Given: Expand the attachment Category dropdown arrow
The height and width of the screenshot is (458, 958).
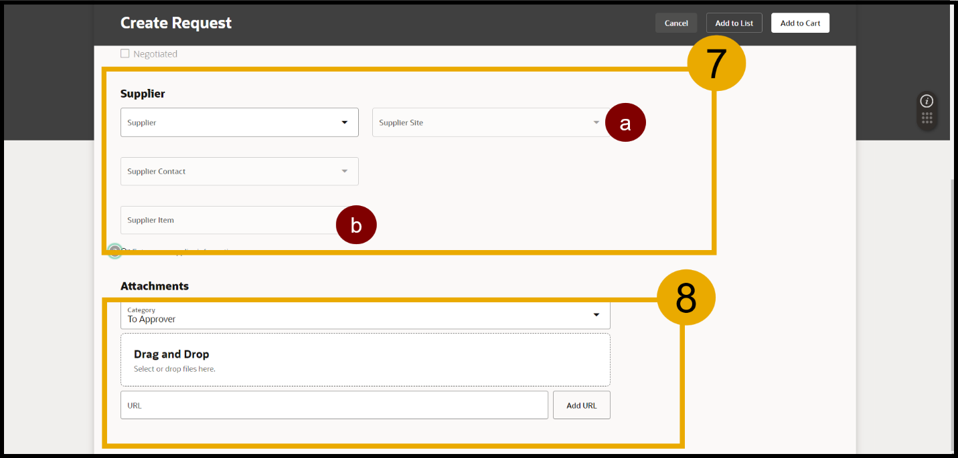Looking at the screenshot, I should (596, 315).
